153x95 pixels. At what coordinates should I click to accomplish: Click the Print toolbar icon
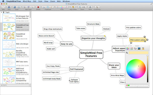90,7
